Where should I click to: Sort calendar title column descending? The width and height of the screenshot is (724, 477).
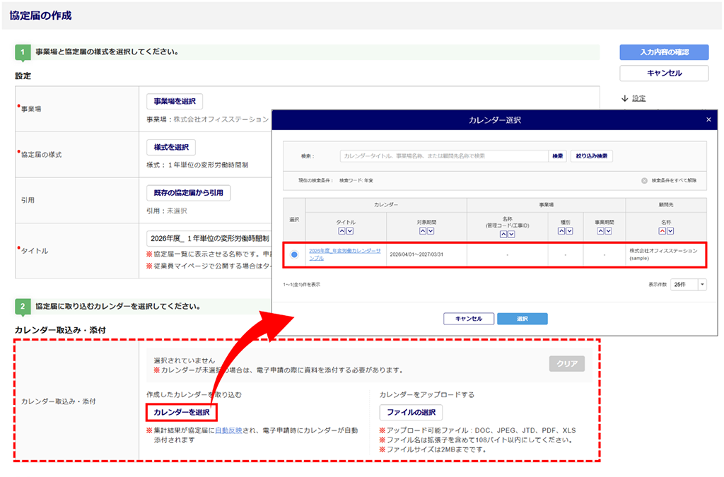(351, 231)
